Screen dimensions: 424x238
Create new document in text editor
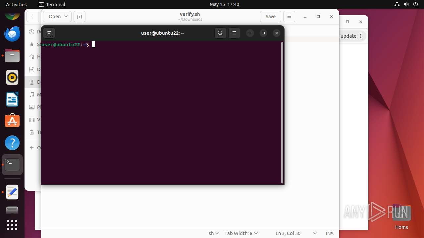point(79,17)
